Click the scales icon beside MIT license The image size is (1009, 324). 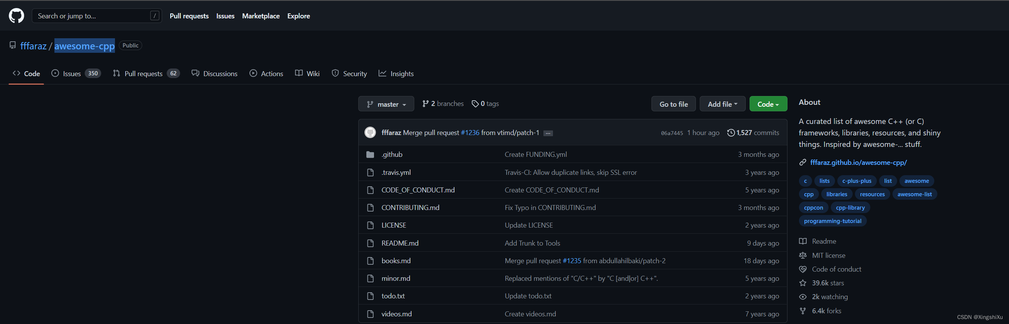click(x=802, y=255)
